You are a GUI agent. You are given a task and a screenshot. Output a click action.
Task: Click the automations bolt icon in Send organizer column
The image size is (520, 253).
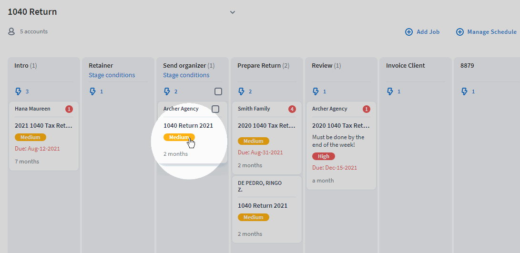click(x=167, y=91)
